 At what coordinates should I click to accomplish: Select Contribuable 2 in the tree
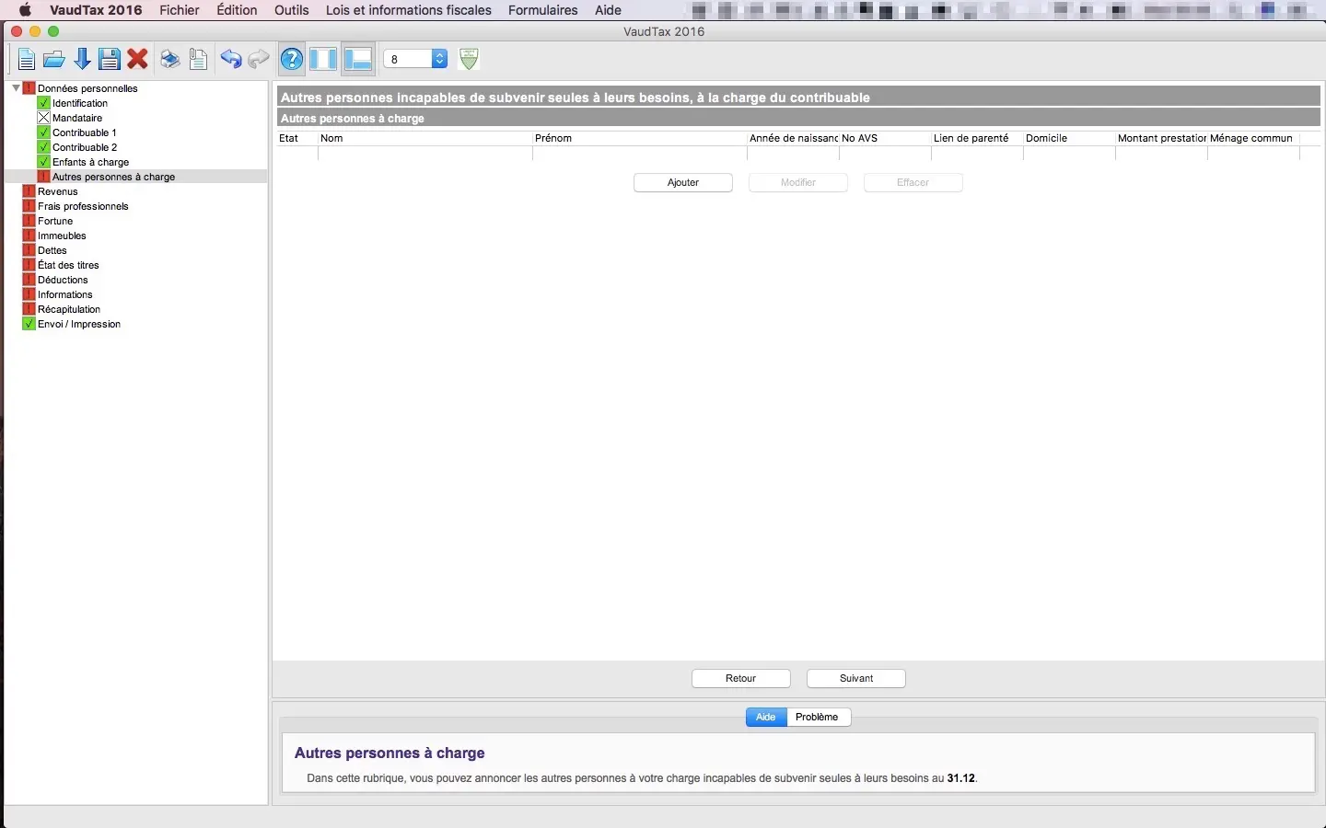point(85,147)
